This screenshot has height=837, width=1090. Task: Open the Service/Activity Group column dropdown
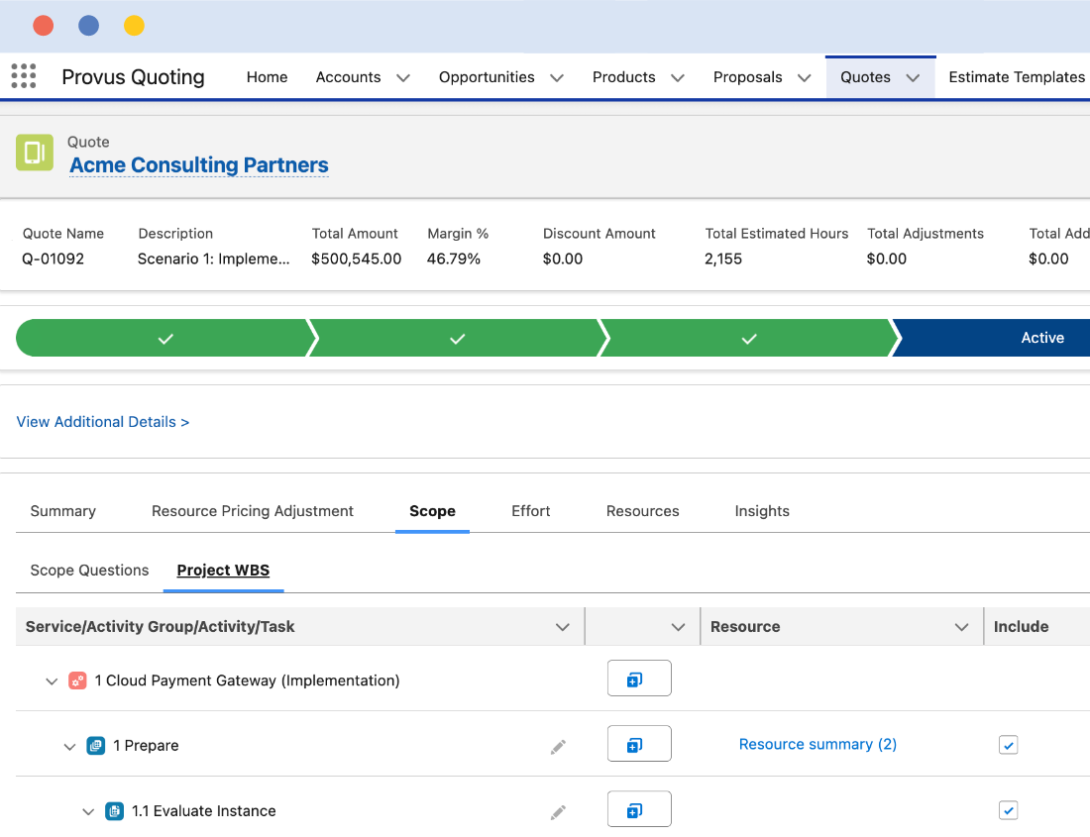(563, 626)
